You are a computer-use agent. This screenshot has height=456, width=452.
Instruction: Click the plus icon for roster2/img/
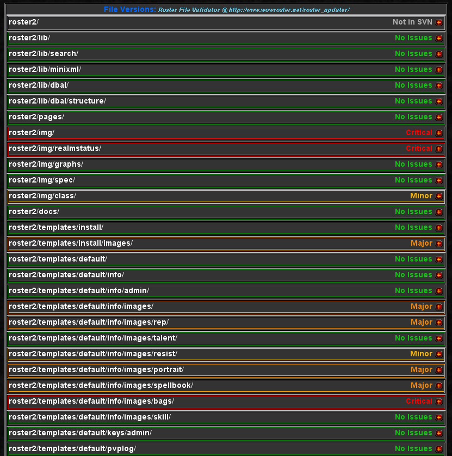[439, 133]
